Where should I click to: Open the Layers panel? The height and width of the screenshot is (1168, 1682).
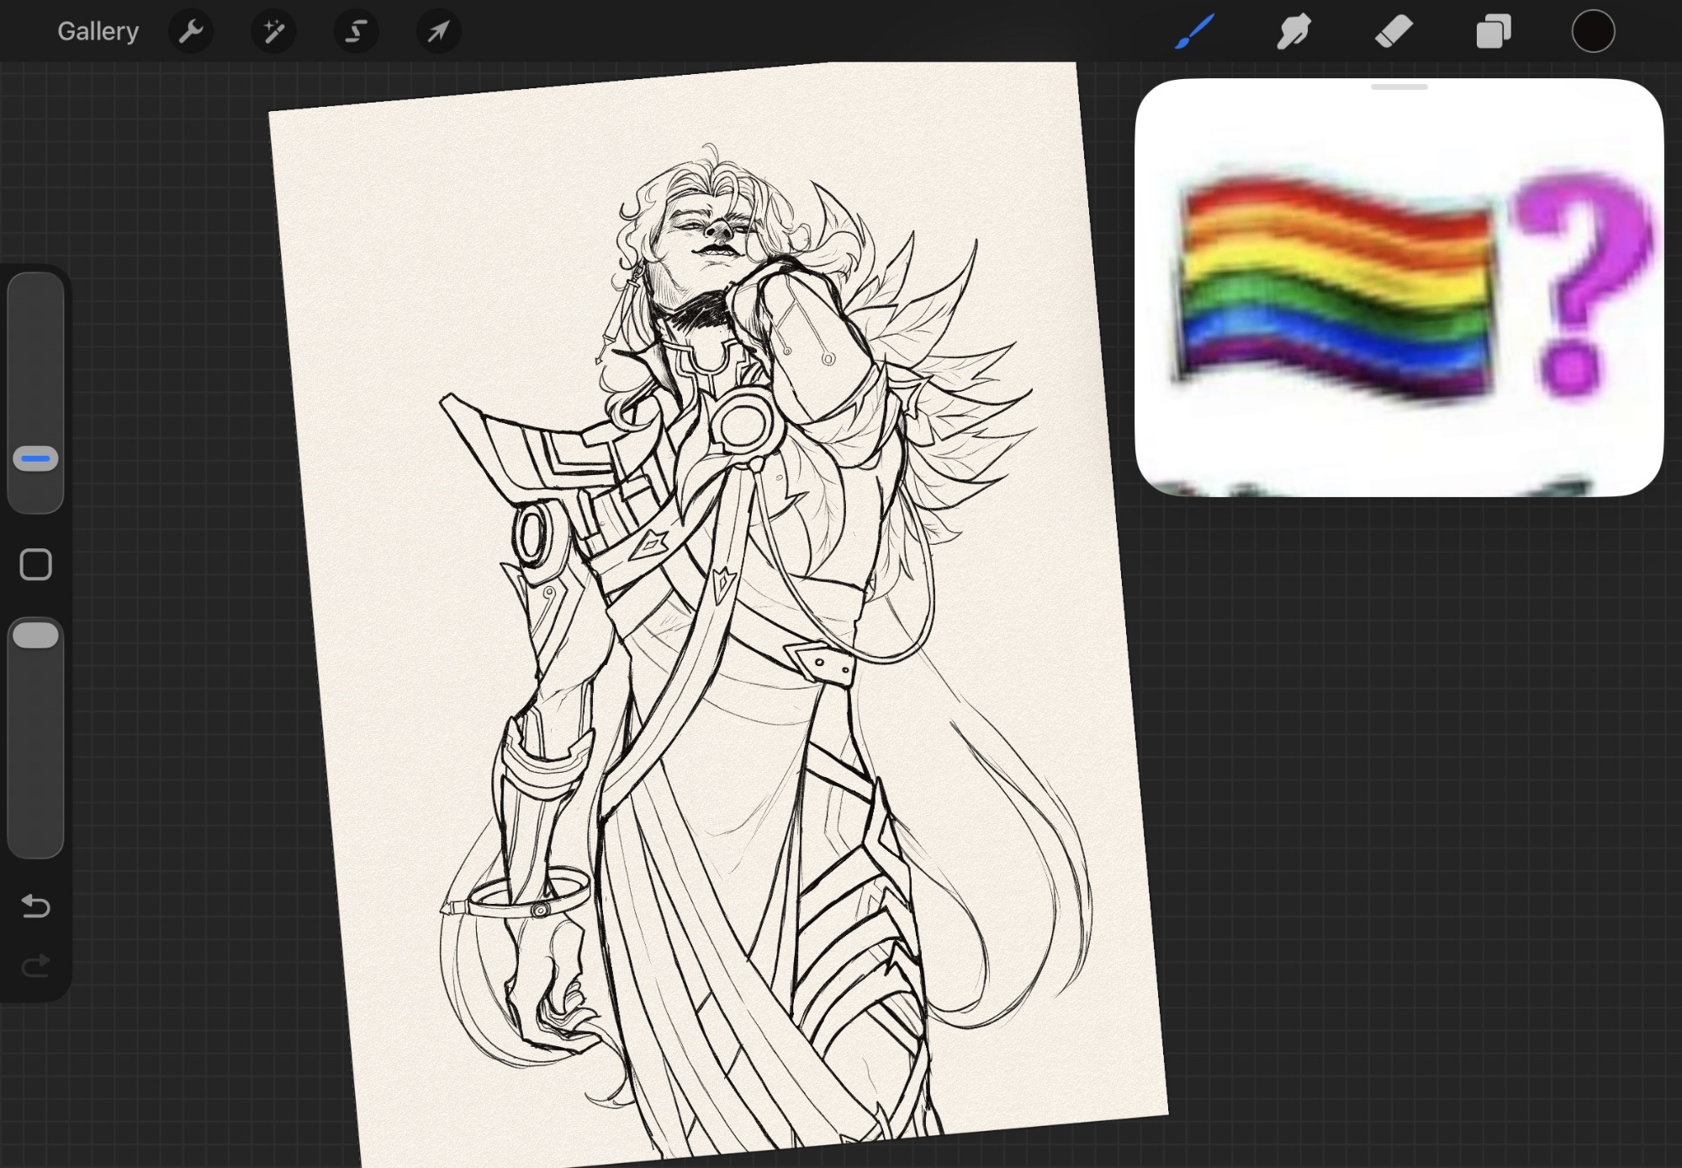point(1494,32)
